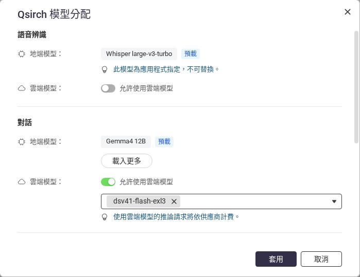Click the 此模型為應用程式指定，不可替換 note
This screenshot has height=277, width=360.
(166, 69)
